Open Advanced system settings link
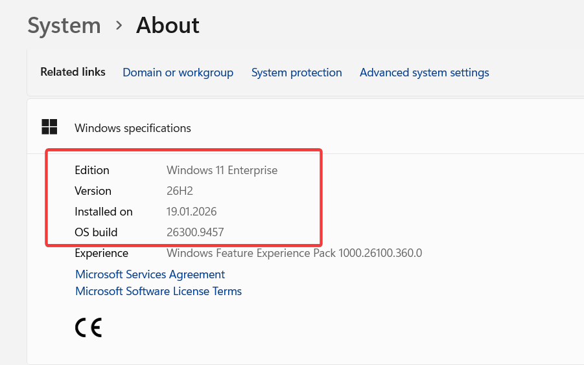 click(424, 72)
